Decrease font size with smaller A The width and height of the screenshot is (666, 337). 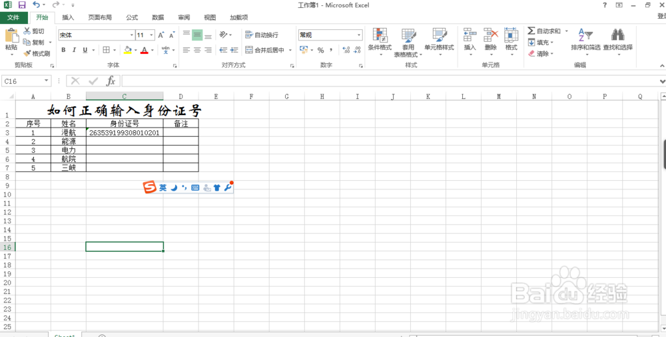[x=172, y=35]
